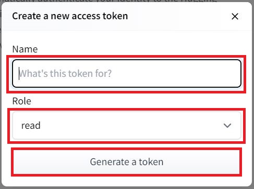Viewport: 254px width, 189px height.
Task: Dismiss the modal using the X icon
Action: coord(235,17)
